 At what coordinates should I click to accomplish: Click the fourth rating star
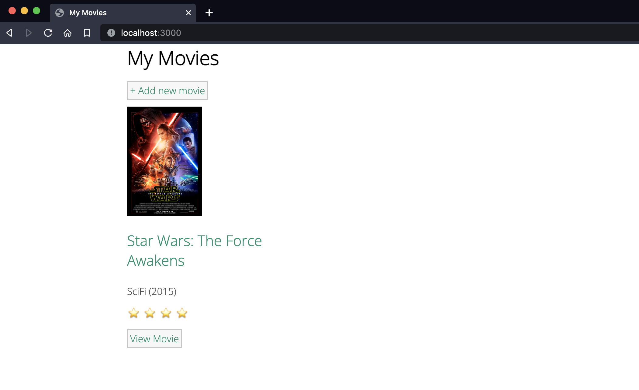(x=182, y=313)
